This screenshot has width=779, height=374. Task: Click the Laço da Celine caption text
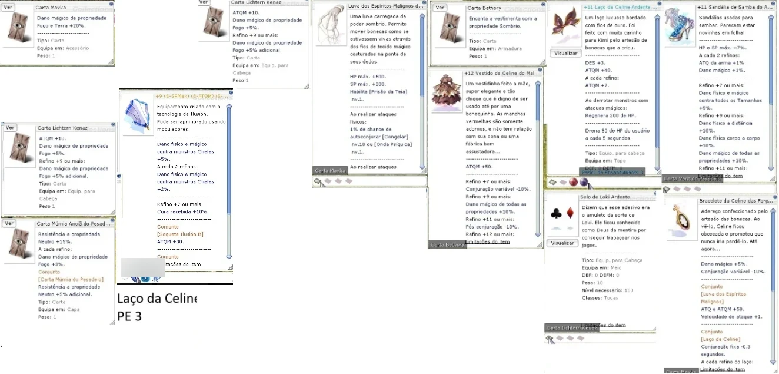[157, 299]
